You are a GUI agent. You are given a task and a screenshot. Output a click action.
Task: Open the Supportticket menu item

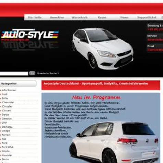pos(147,18)
